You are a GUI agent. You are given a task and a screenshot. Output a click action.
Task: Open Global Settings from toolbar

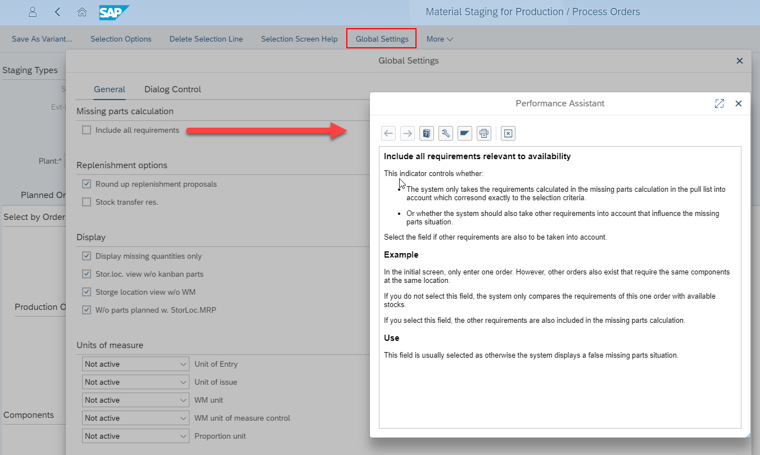click(382, 39)
